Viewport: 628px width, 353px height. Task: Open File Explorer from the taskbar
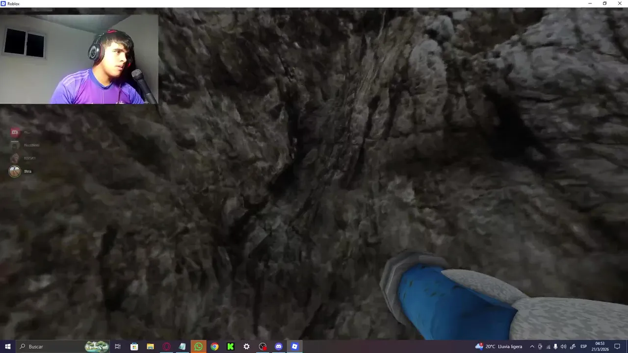(x=150, y=347)
